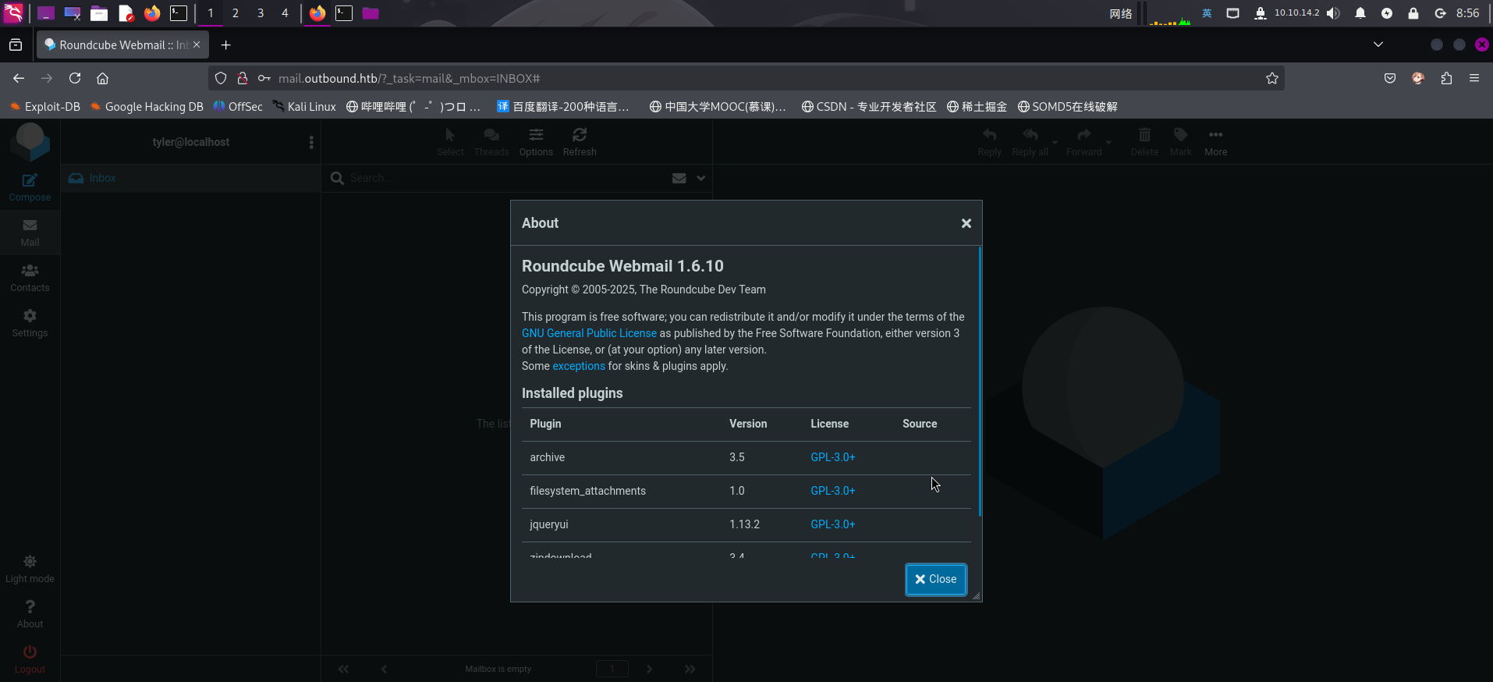Open folder actions menu next to tyler@localhost
The image size is (1493, 682).
click(311, 142)
